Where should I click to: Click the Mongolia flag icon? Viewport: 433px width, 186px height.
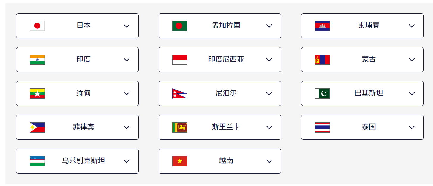point(322,60)
